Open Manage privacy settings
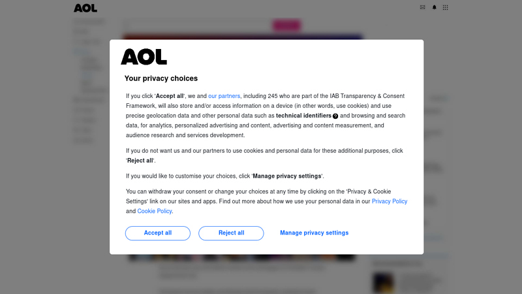This screenshot has height=294, width=522. pyautogui.click(x=314, y=233)
